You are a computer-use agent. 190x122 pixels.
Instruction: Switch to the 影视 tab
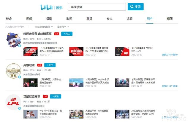coord(69,19)
